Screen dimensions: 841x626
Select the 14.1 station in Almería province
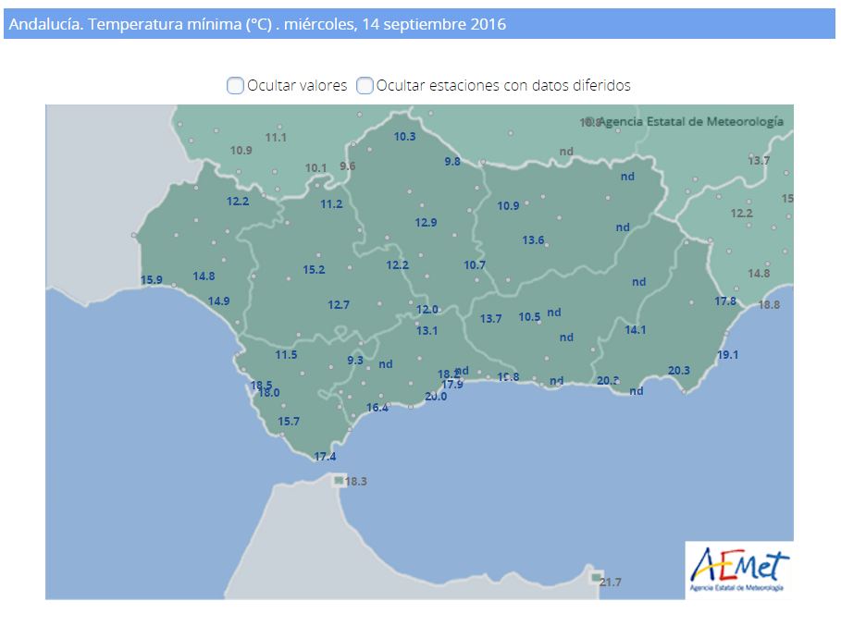636,330
